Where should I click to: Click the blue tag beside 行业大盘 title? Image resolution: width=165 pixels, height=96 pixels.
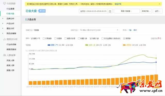click(x=42, y=11)
